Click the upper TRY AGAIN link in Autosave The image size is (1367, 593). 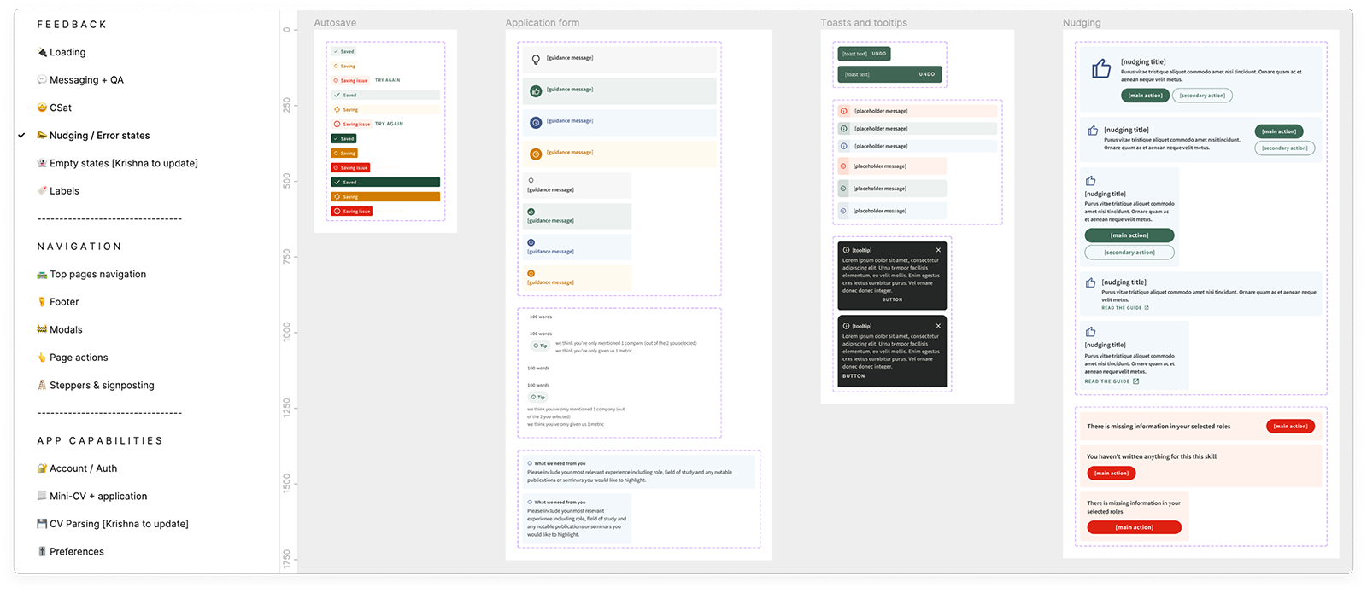(x=387, y=80)
